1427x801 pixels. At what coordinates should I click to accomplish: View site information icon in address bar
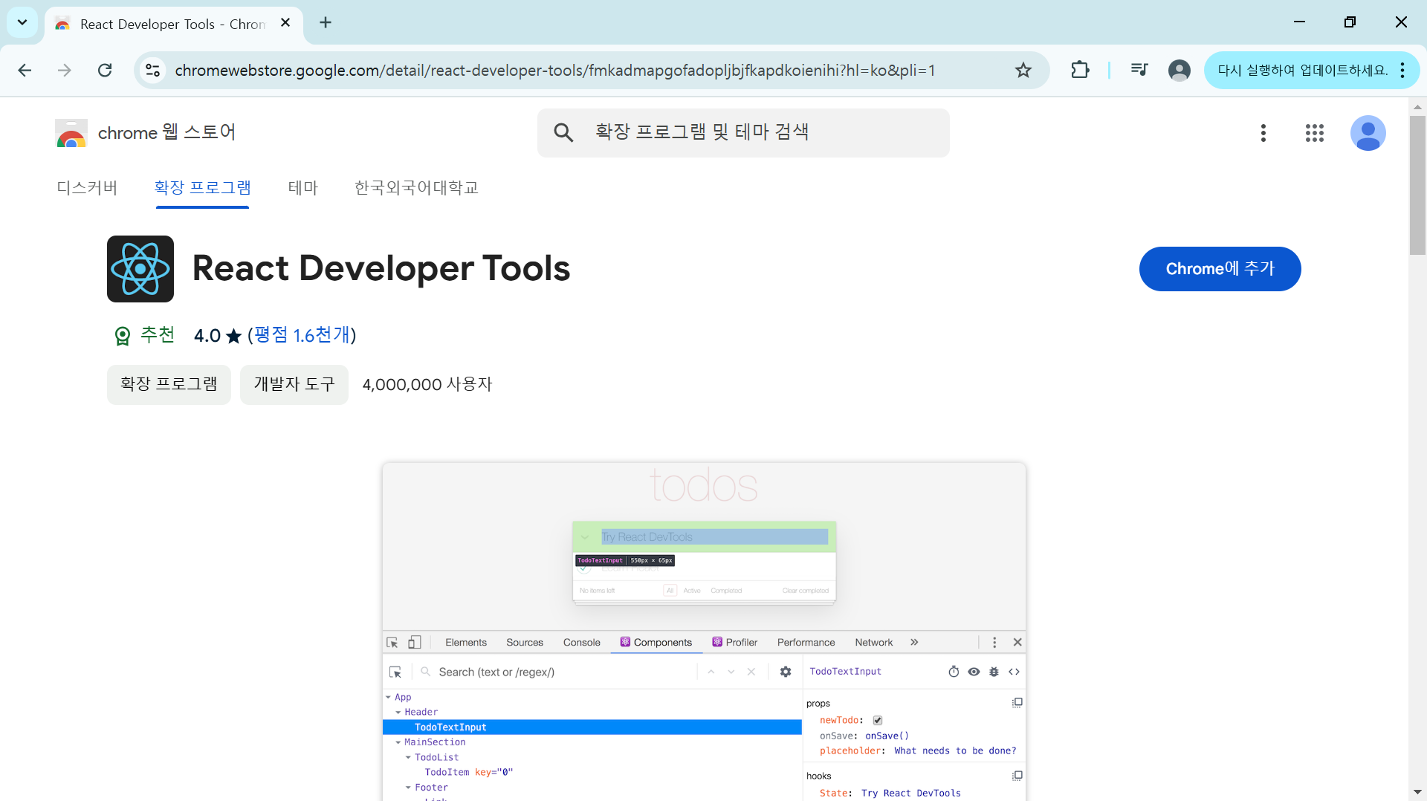[152, 70]
